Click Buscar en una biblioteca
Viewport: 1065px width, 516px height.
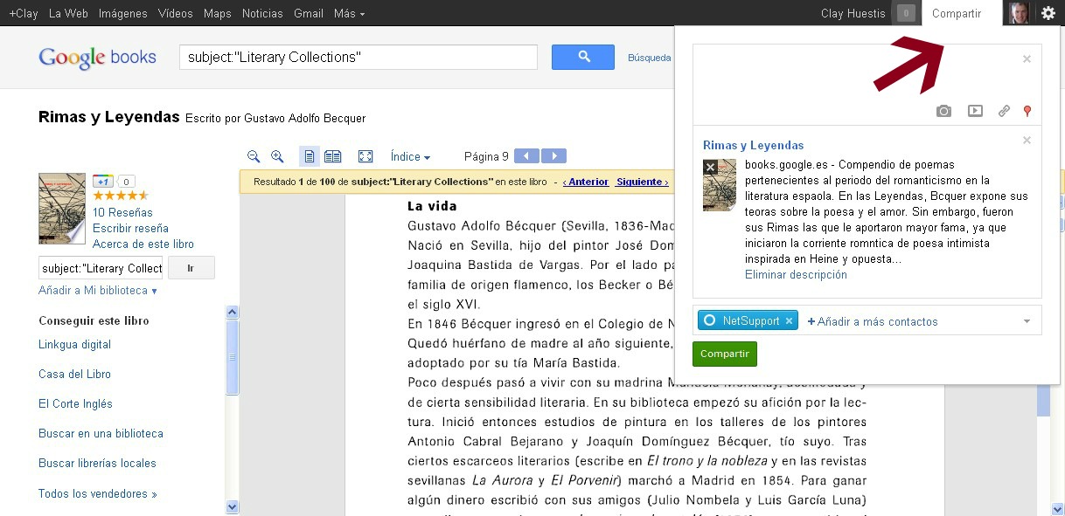[x=101, y=433]
